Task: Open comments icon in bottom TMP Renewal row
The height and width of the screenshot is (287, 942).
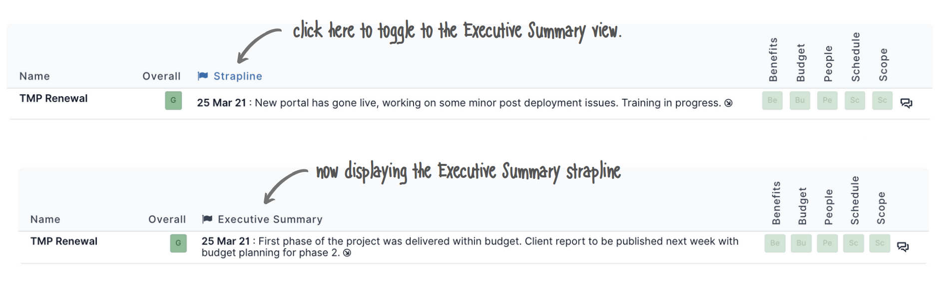Action: 903,247
